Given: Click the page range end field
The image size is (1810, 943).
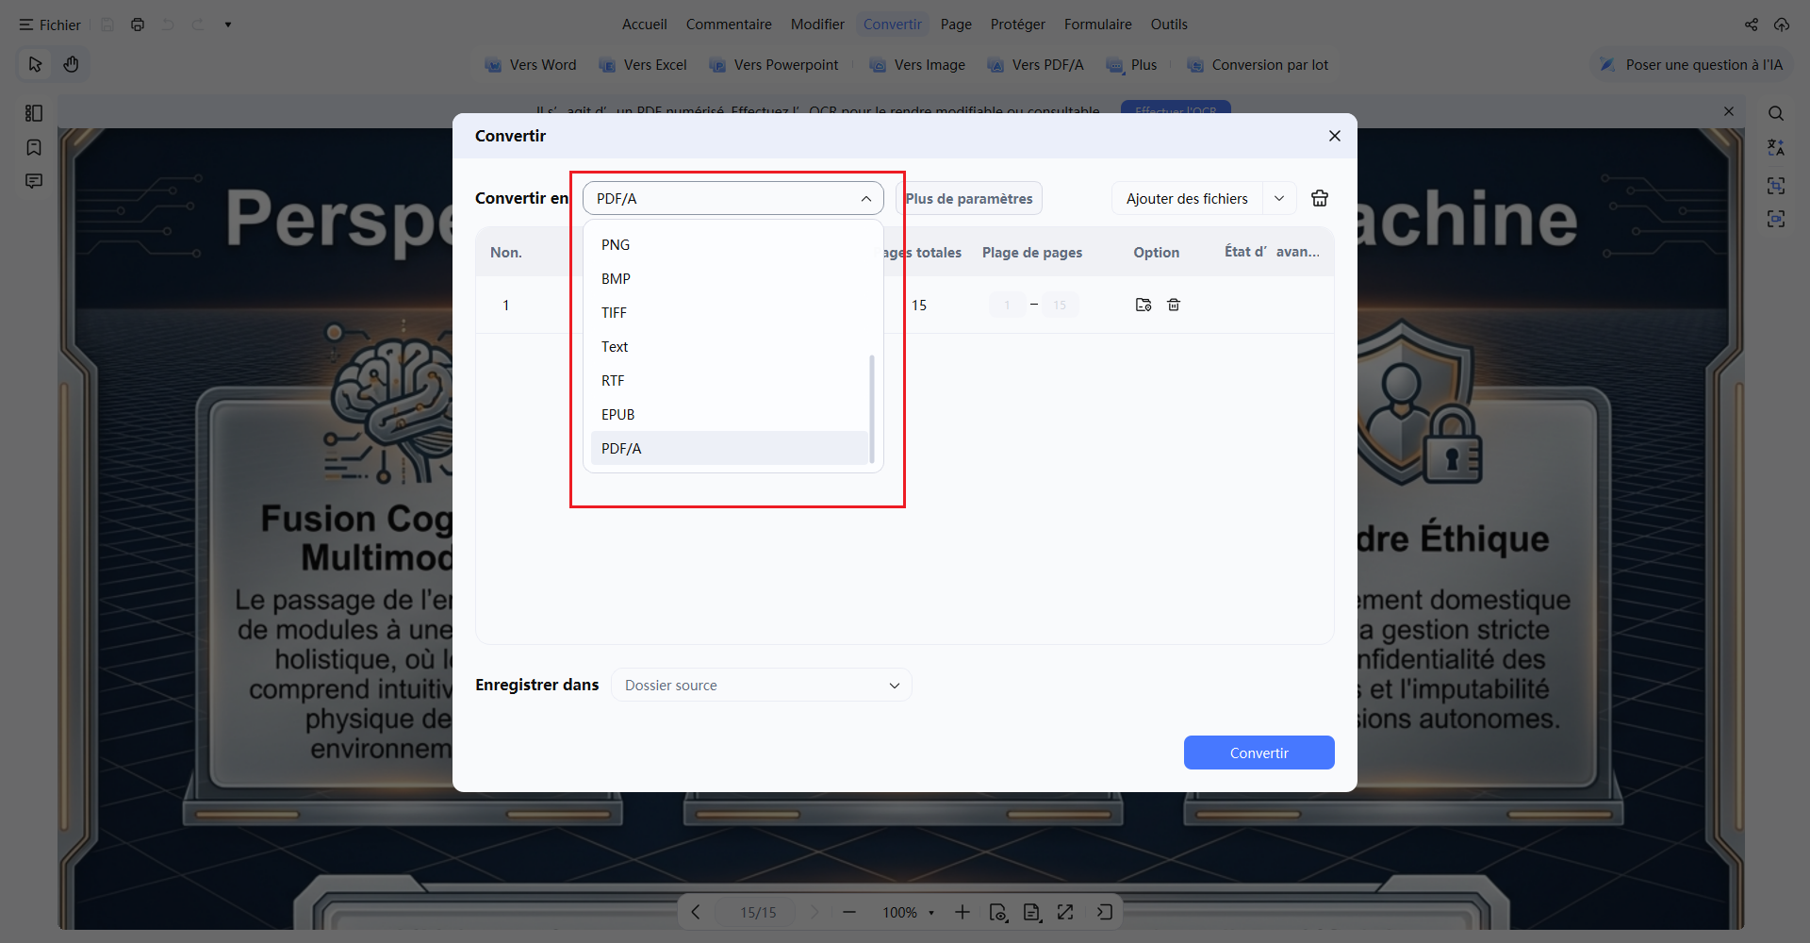Looking at the screenshot, I should pyautogui.click(x=1060, y=305).
